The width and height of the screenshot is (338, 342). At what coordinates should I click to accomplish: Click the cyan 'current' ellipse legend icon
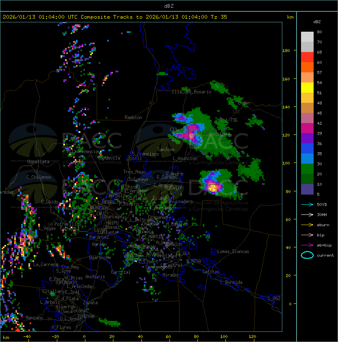click(307, 255)
